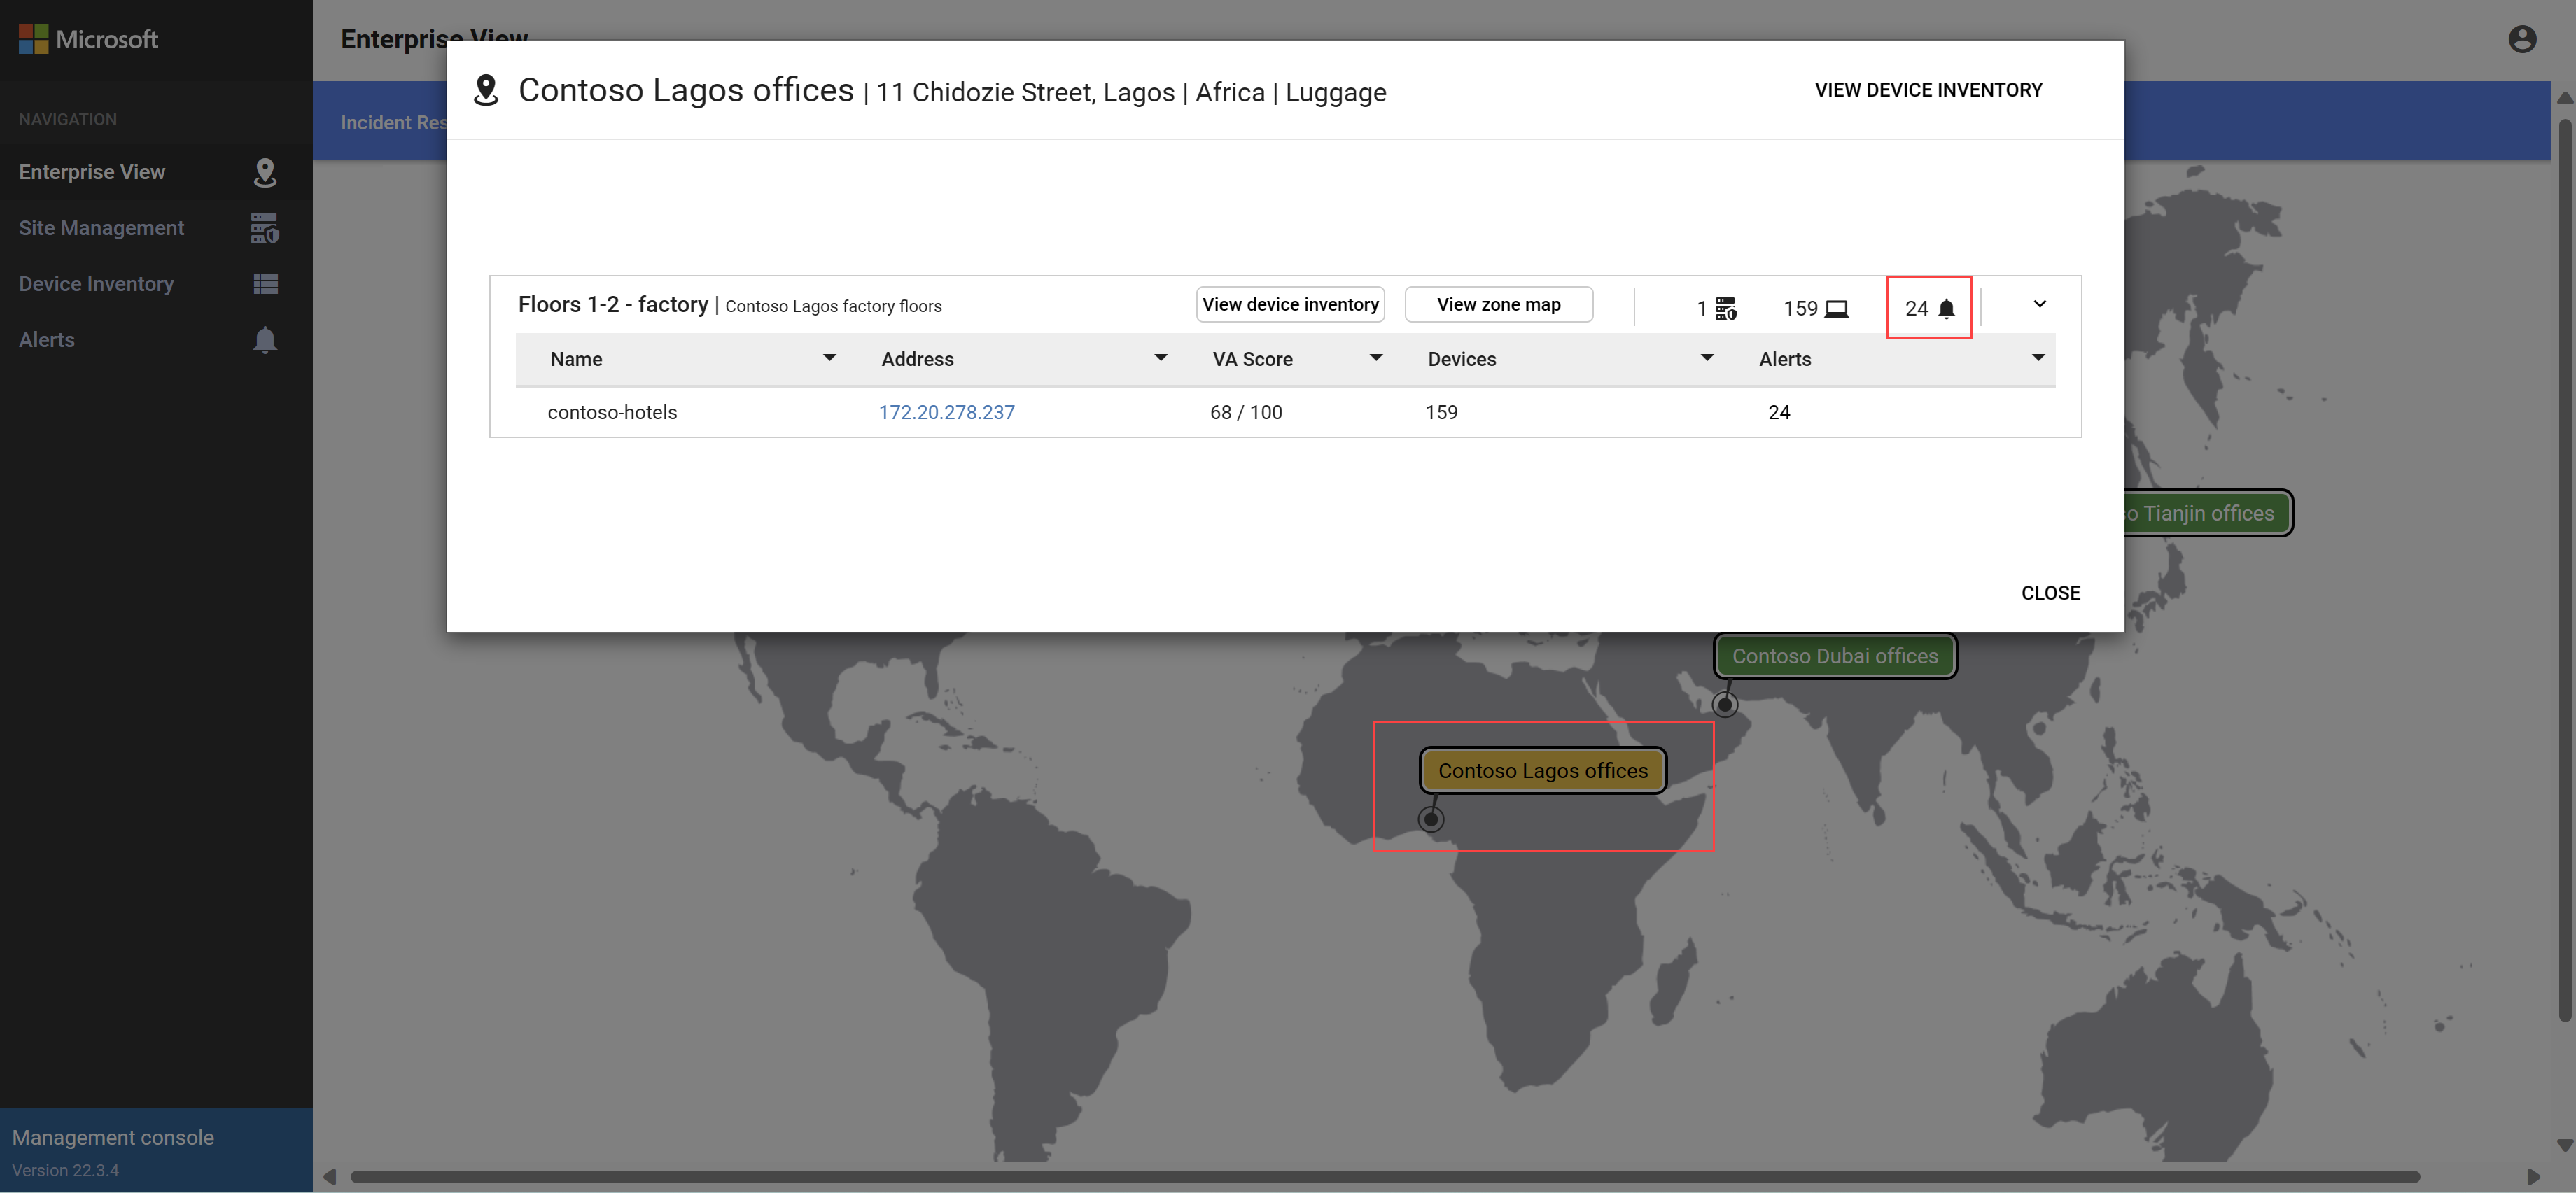Click View device inventory floor button

[1289, 304]
